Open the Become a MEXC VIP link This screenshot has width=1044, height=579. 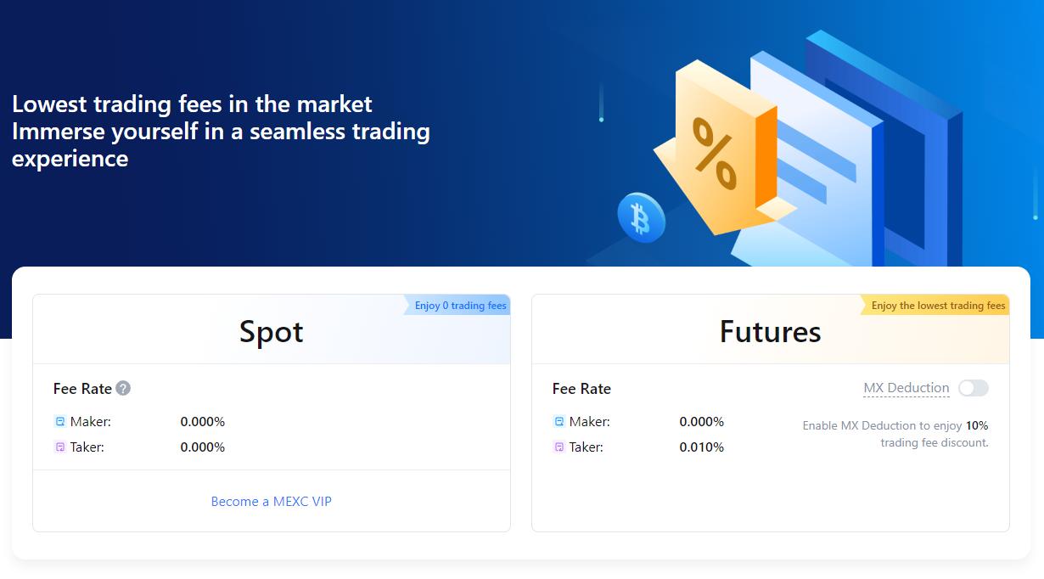[271, 502]
